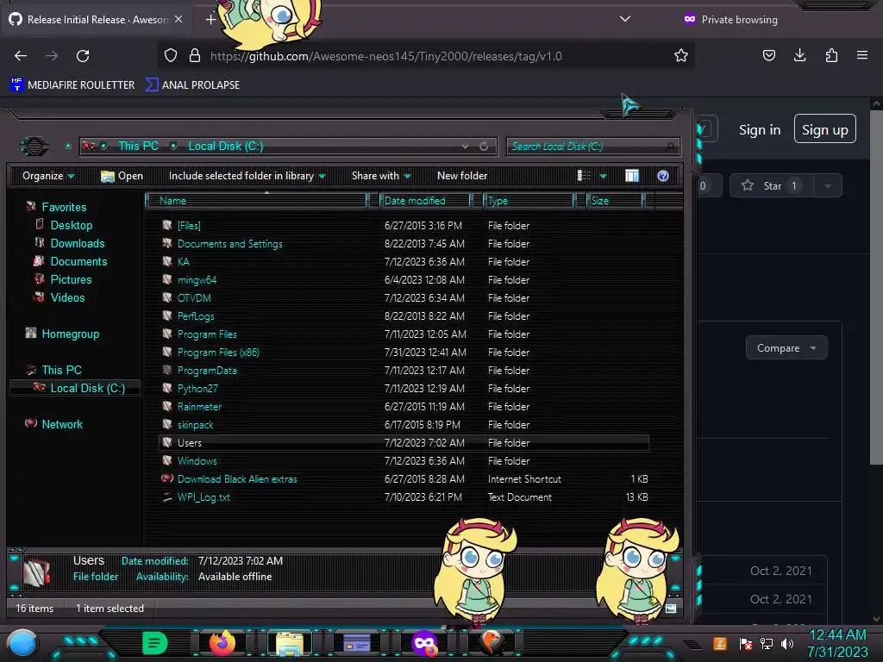Open explorer help icon

click(x=663, y=176)
